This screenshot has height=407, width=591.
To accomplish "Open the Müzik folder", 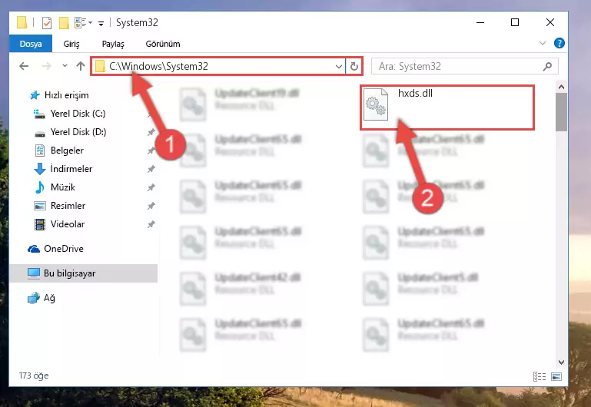I will pos(55,187).
